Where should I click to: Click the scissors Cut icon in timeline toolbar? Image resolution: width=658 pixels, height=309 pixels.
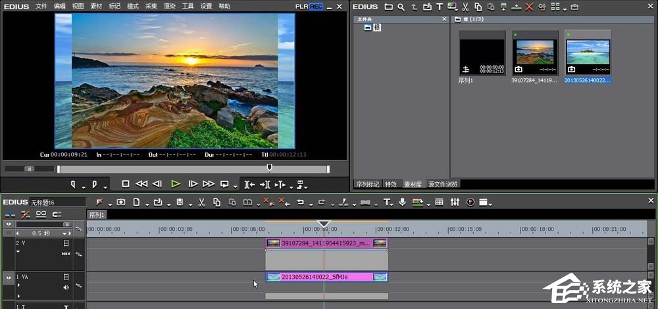[x=201, y=202]
